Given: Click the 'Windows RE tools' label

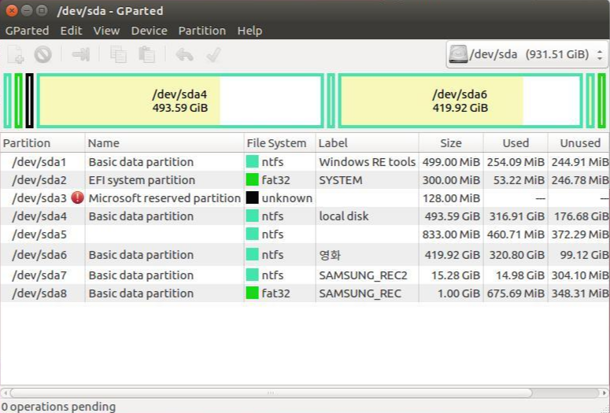Looking at the screenshot, I should pos(368,162).
